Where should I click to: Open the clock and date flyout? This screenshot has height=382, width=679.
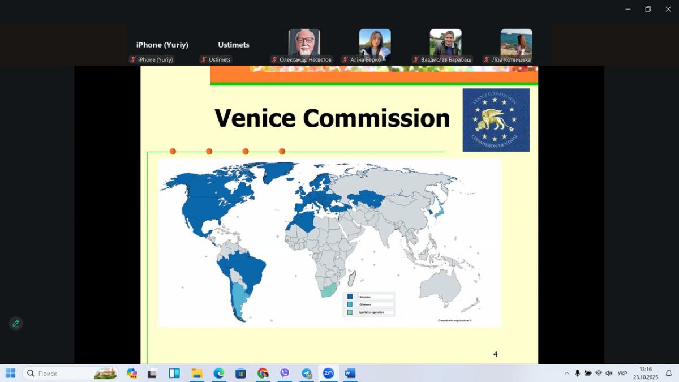click(645, 373)
